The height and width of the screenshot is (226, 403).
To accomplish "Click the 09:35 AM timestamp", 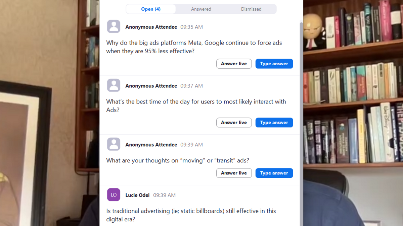I will 191,27.
